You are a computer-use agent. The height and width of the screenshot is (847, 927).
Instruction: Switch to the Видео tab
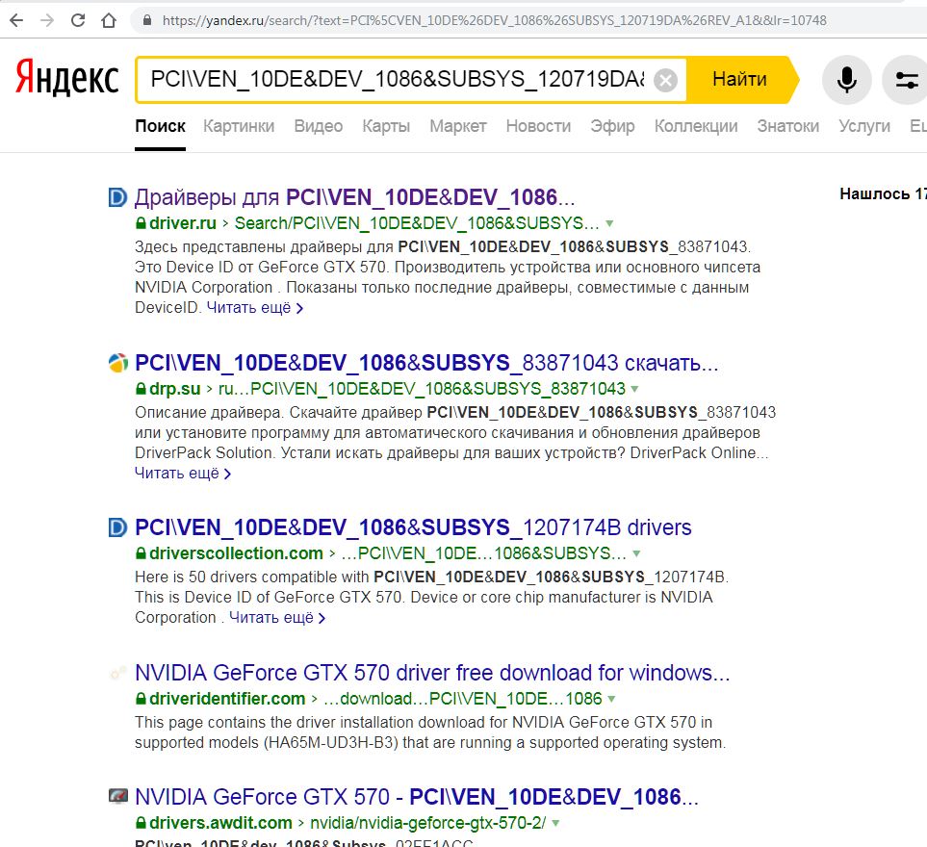[x=319, y=126]
